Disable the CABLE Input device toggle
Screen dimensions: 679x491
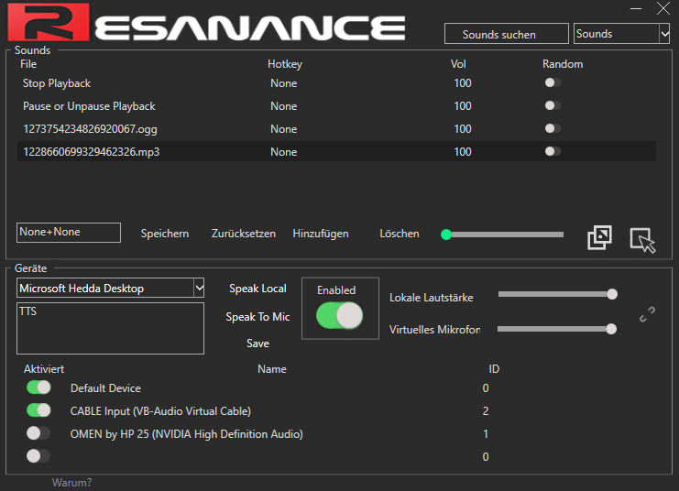pyautogui.click(x=38, y=410)
